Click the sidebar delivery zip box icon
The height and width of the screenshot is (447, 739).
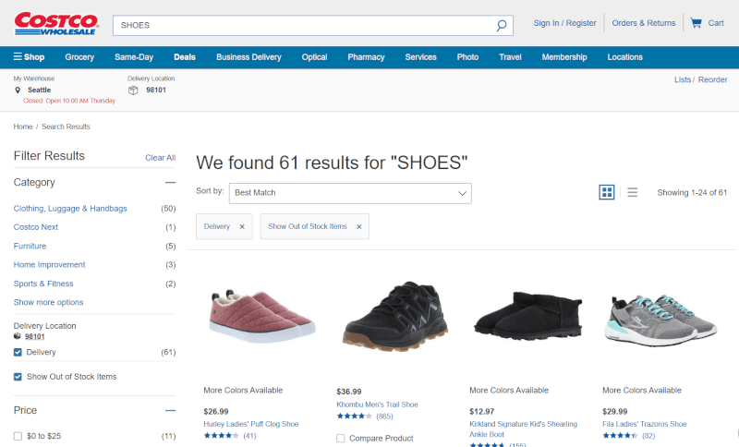point(17,336)
